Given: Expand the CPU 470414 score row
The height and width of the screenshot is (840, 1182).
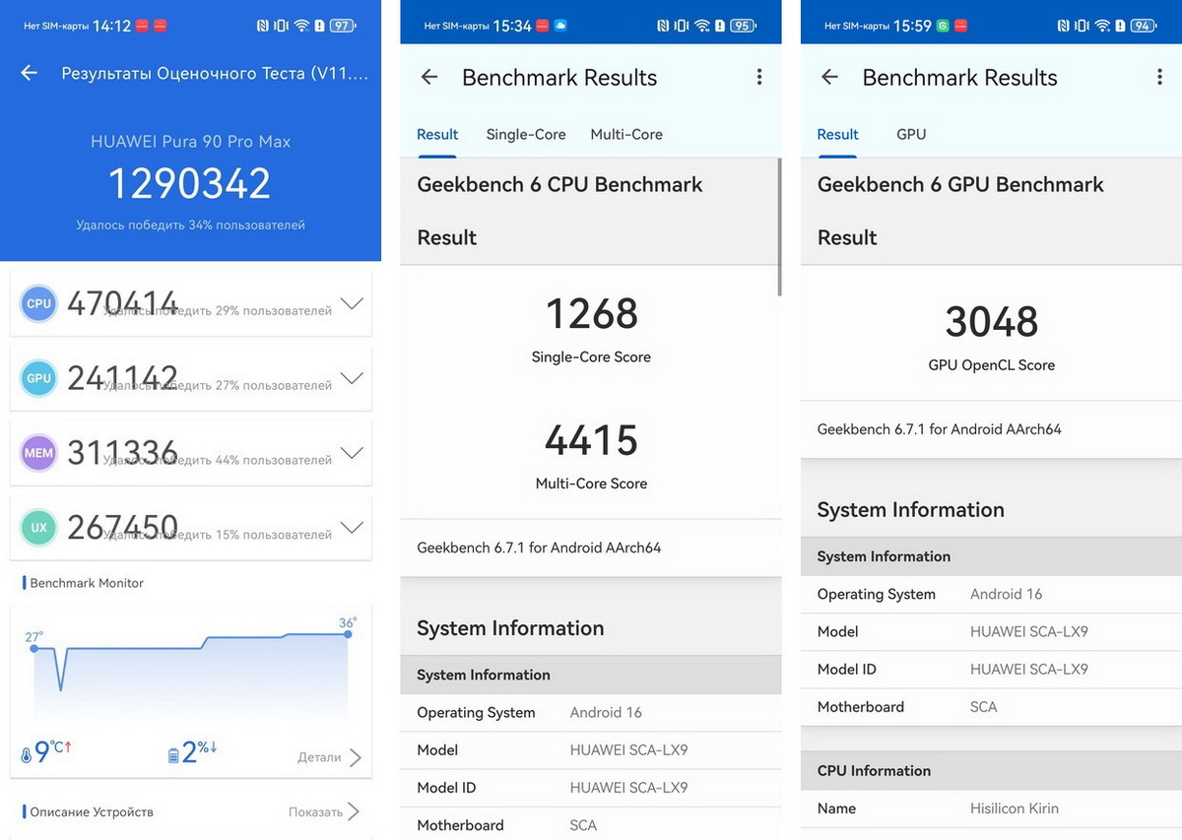Looking at the screenshot, I should tap(352, 303).
